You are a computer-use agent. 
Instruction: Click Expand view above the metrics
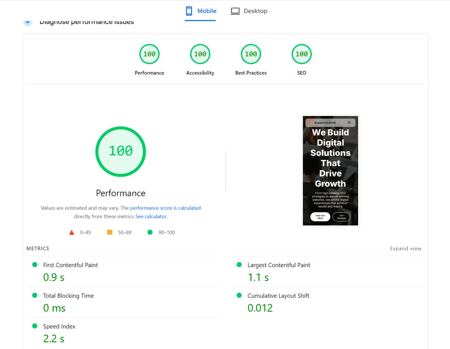tap(405, 248)
